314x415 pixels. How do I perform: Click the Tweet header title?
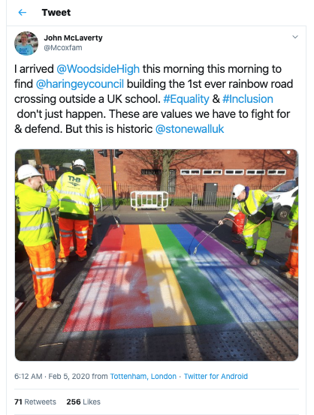[x=56, y=13]
